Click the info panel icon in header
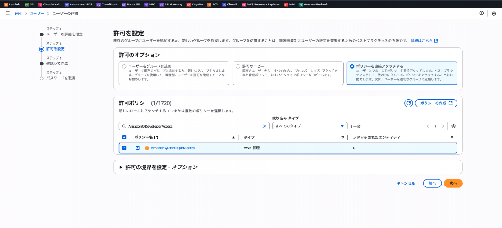 coord(482,13)
